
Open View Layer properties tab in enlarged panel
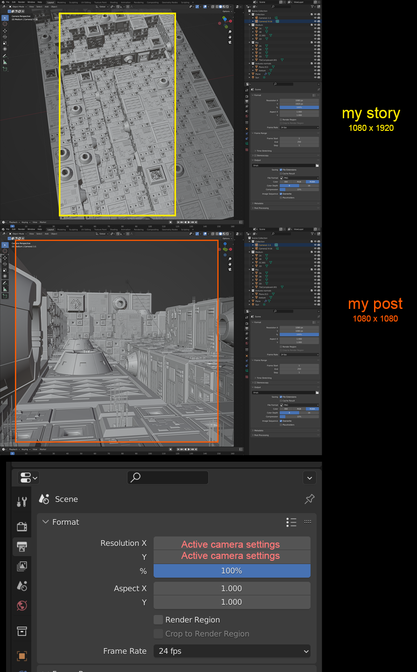coord(22,566)
